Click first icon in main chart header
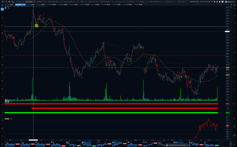The width and height of the screenshot is (237, 147). [5, 8]
